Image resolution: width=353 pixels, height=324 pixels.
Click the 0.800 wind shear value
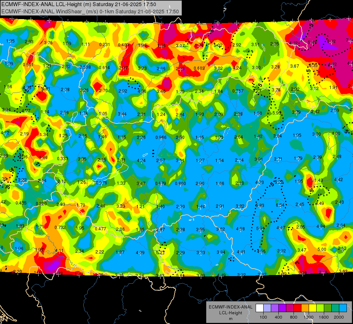coord(181,184)
